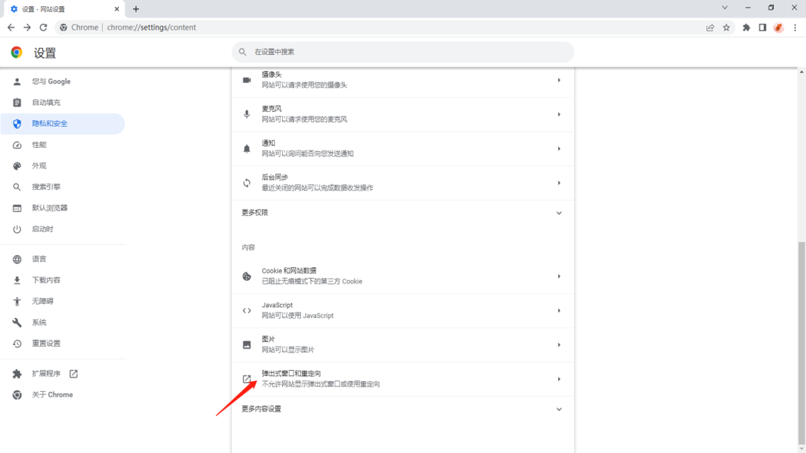The image size is (806, 453).
Task: Click the share page icon
Action: (710, 28)
